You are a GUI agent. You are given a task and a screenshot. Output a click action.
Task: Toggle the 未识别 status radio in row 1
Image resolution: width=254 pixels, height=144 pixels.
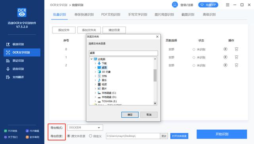(x=194, y=57)
